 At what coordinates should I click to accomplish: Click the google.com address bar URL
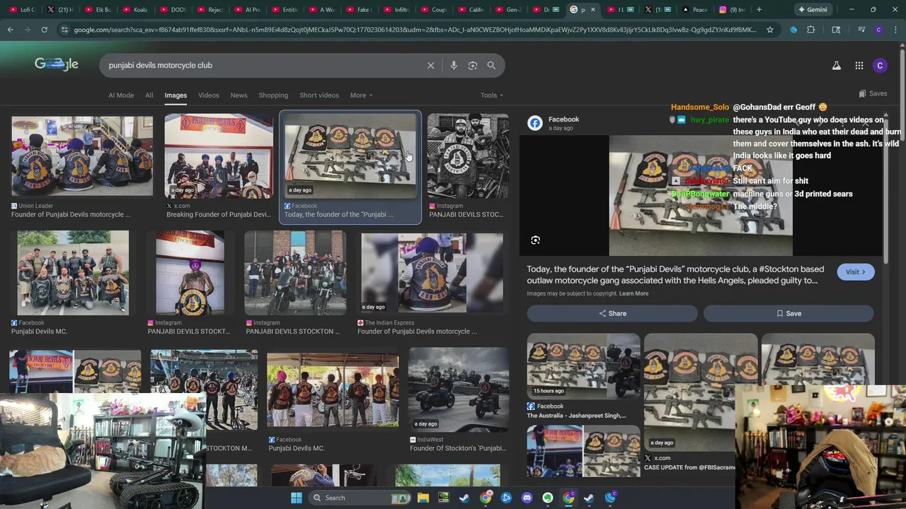click(x=414, y=30)
